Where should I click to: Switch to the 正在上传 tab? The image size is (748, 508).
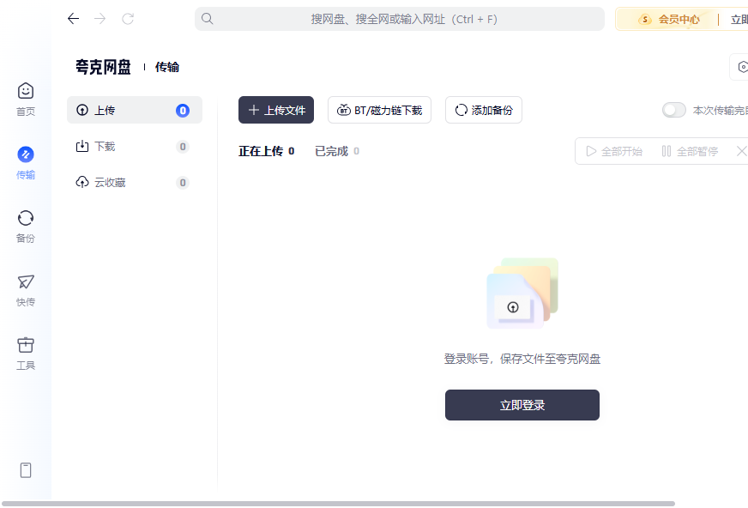pyautogui.click(x=266, y=151)
